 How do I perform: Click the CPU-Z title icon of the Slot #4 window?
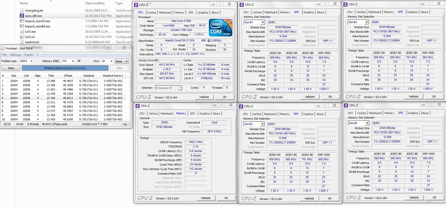tap(346, 106)
